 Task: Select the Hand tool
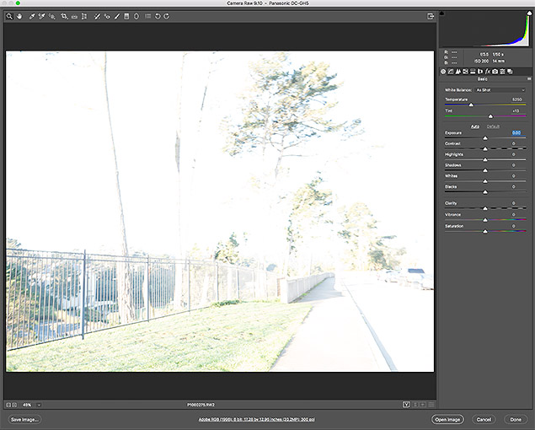[x=19, y=16]
